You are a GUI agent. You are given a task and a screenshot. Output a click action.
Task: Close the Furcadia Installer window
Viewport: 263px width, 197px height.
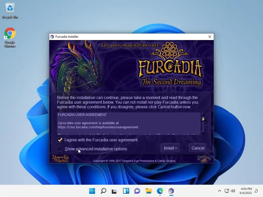point(210,37)
